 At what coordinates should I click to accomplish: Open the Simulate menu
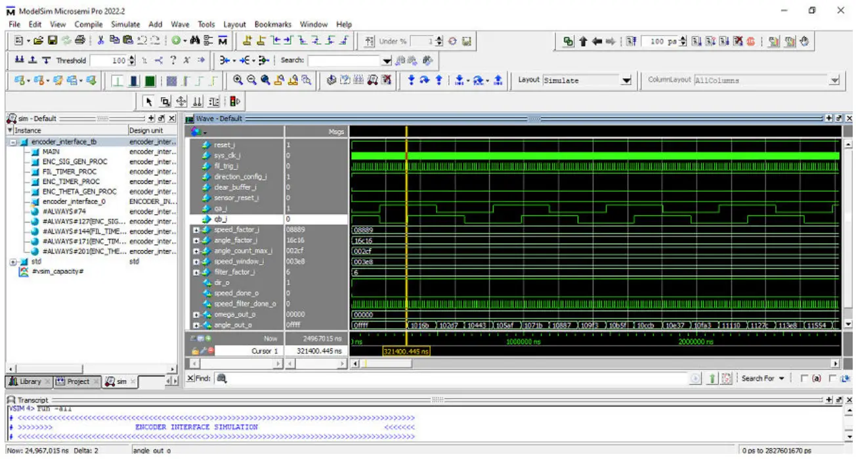pyautogui.click(x=125, y=24)
